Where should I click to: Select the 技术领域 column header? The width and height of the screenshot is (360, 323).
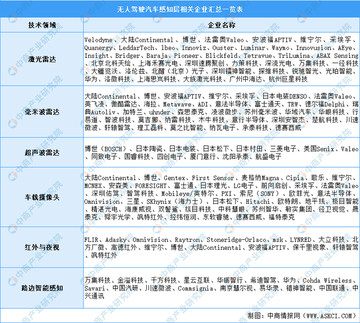coord(42,25)
